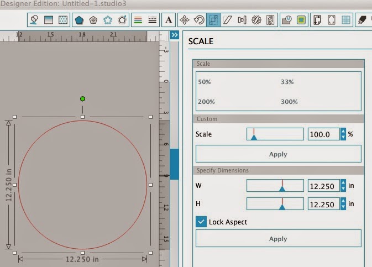Click the Scale percent field showing 100.0
The height and width of the screenshot is (267, 372).
(324, 134)
